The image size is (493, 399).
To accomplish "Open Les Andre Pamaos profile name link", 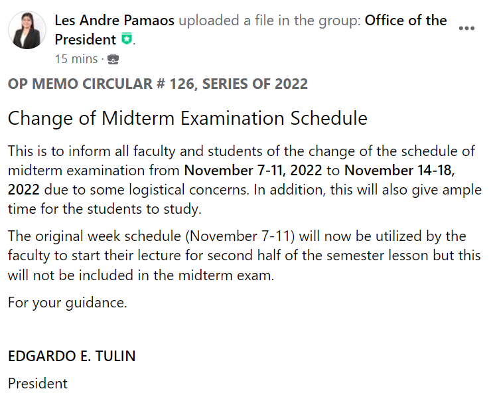I will click(114, 21).
